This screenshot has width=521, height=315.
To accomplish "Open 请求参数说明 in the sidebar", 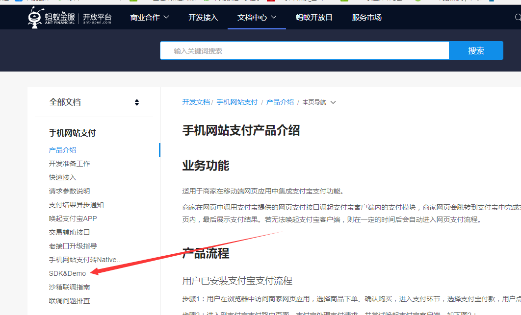I will coord(70,191).
